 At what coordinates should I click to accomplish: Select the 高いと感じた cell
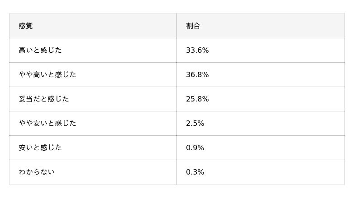40,50
